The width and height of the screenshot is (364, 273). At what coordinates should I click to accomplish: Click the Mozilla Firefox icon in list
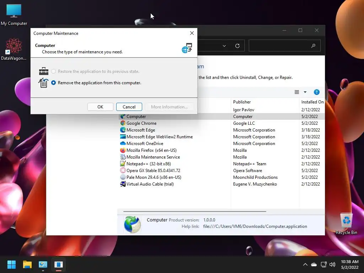[x=123, y=150]
